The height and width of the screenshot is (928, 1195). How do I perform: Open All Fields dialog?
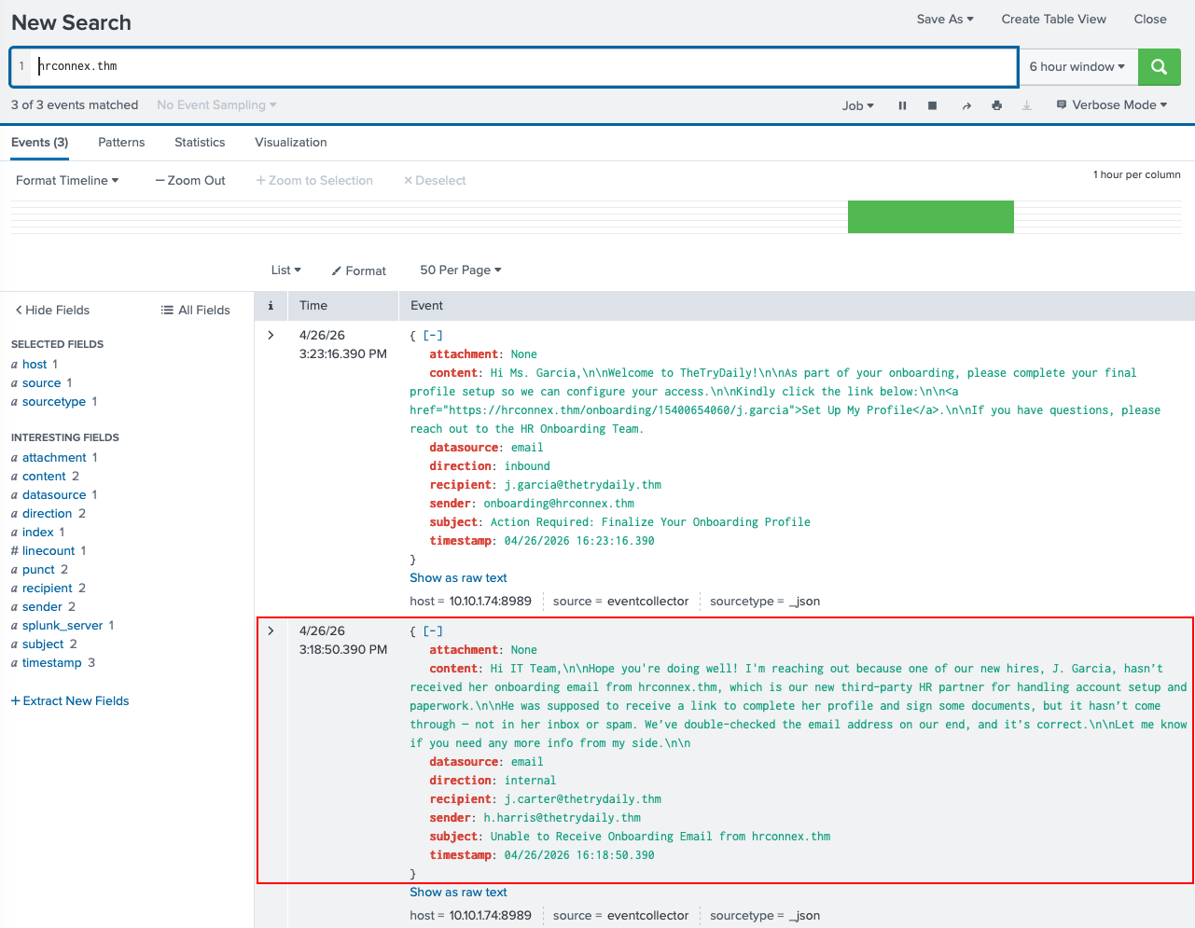(195, 310)
